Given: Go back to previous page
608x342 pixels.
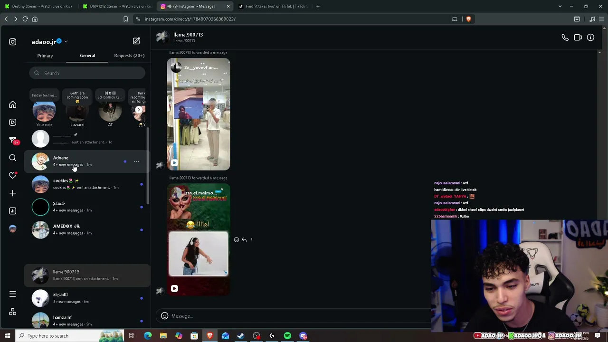Looking at the screenshot, I should pos(6,19).
